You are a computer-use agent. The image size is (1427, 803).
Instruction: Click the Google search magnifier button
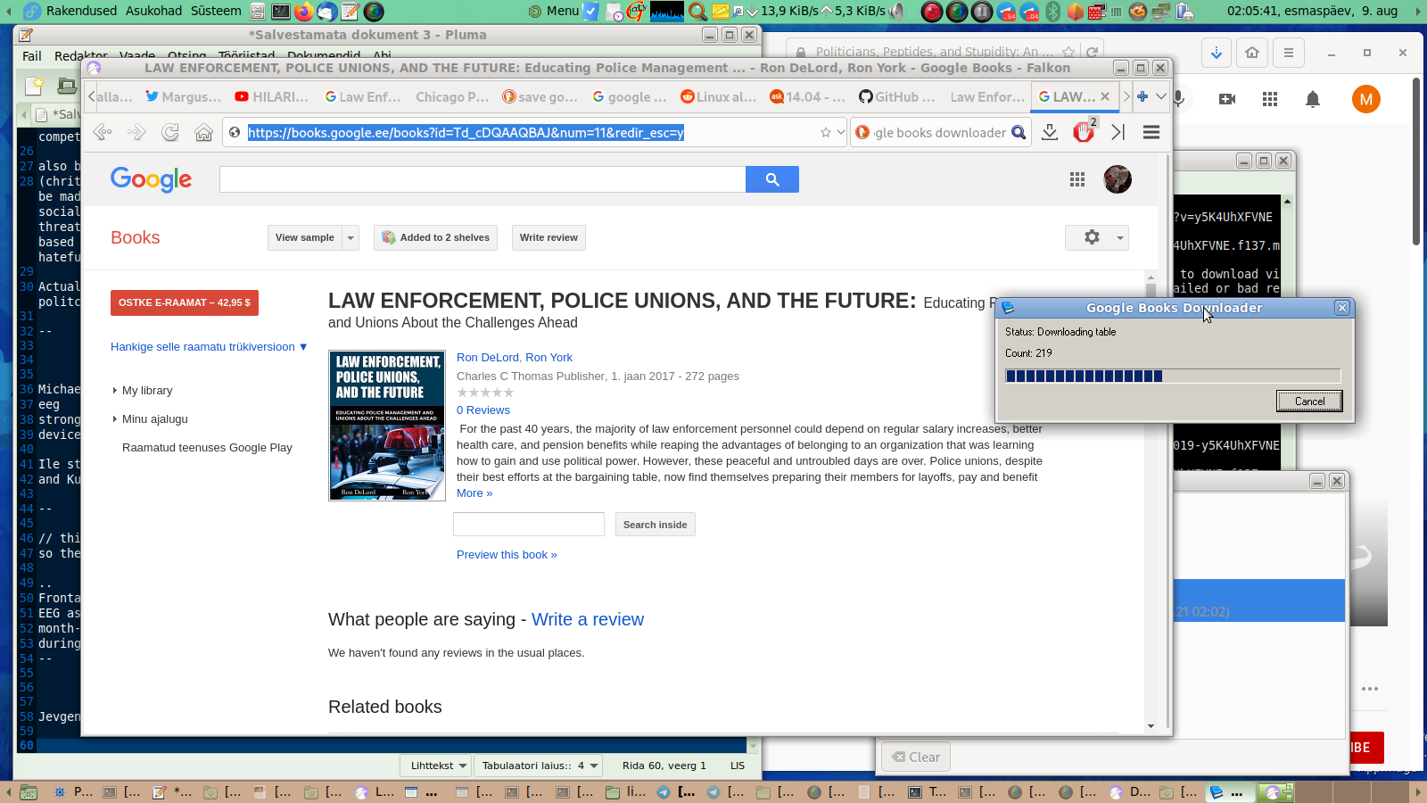(x=772, y=179)
